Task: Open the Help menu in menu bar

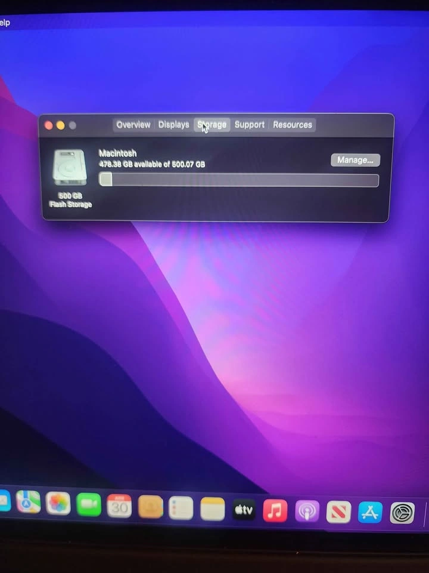Action: coord(5,23)
